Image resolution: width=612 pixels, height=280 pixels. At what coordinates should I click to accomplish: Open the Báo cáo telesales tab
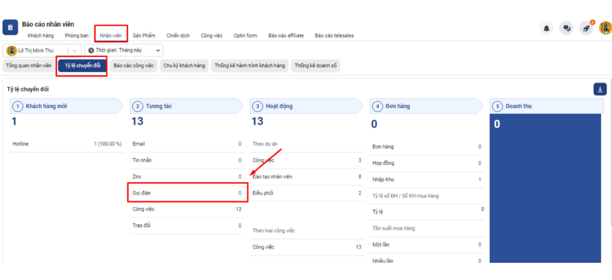(x=334, y=36)
